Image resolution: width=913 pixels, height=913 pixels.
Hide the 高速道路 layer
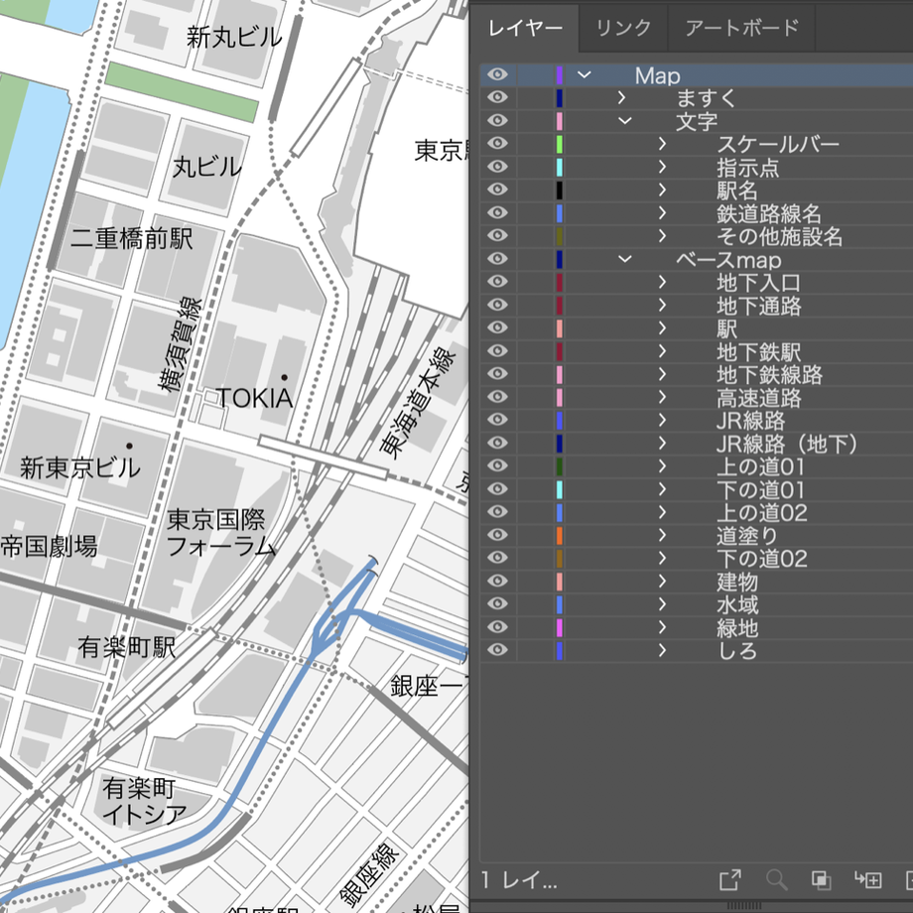(497, 397)
